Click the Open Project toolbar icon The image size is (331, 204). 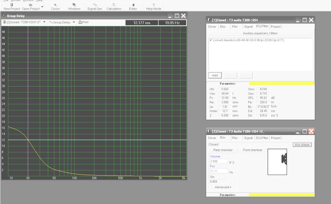31,7
